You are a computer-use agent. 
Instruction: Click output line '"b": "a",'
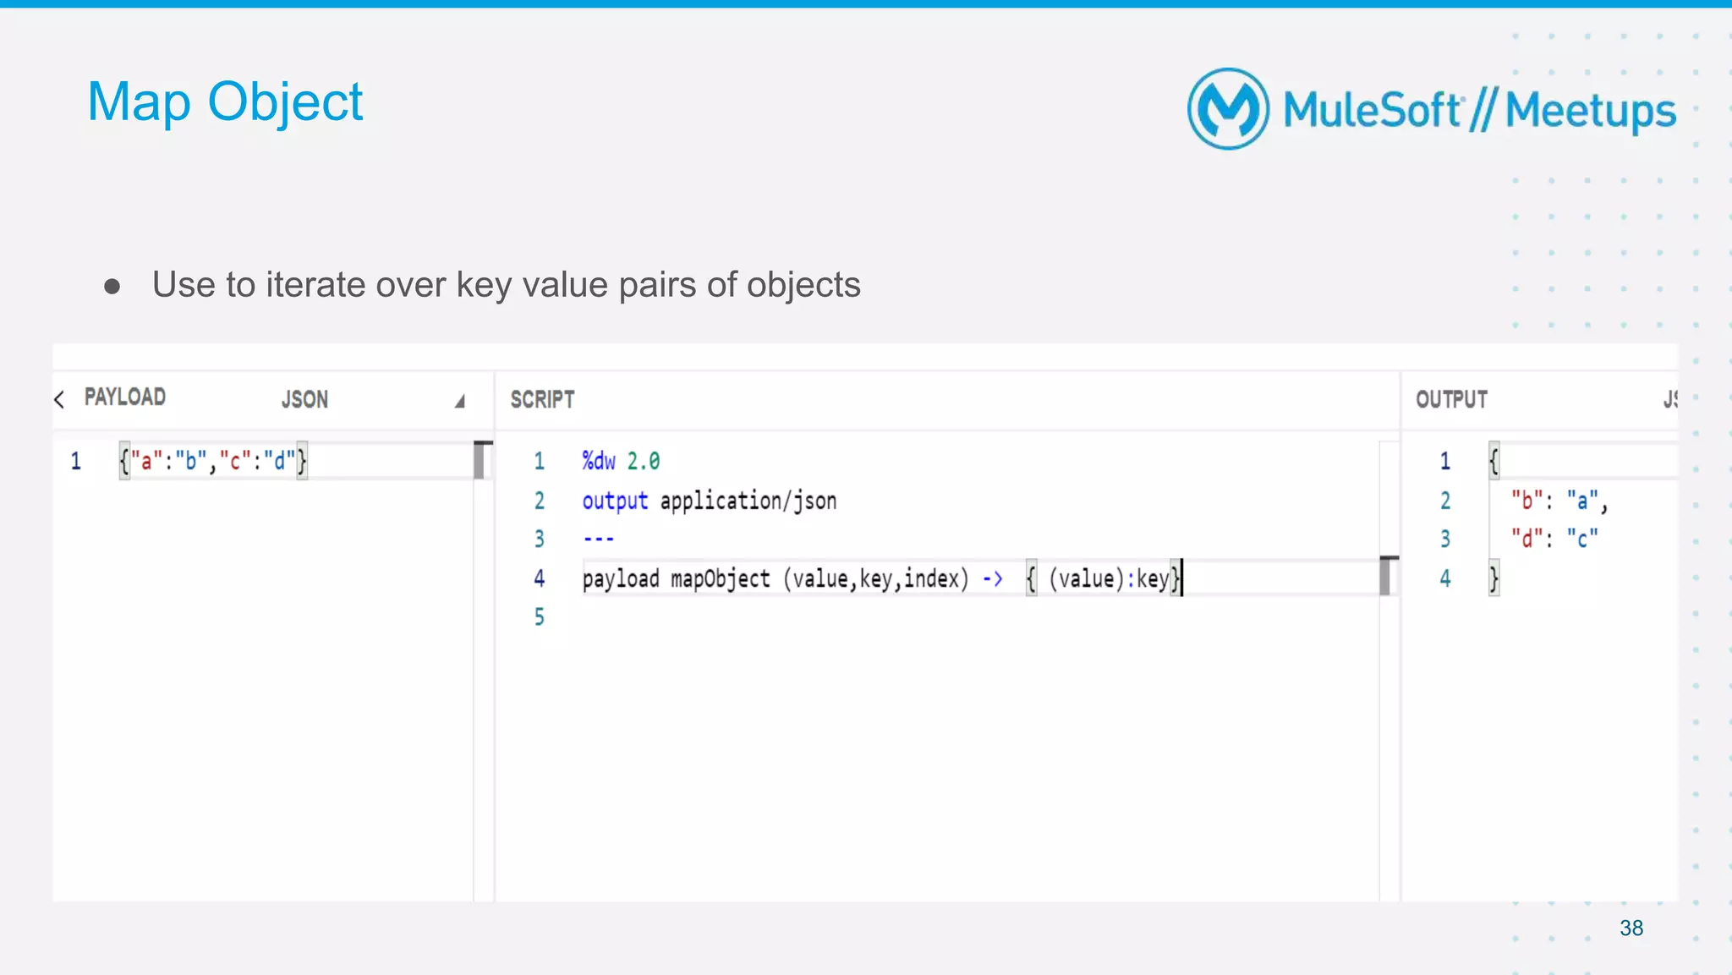(x=1559, y=501)
